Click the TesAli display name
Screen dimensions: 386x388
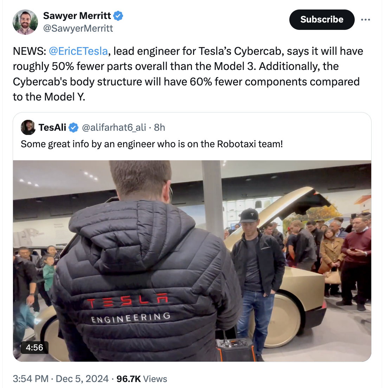pos(52,128)
